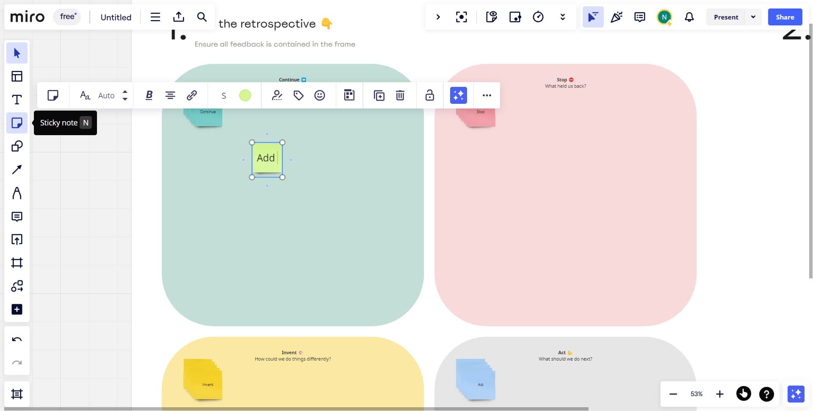813x411 pixels.
Task: Open the font size Auto stepper
Action: pyautogui.click(x=124, y=95)
